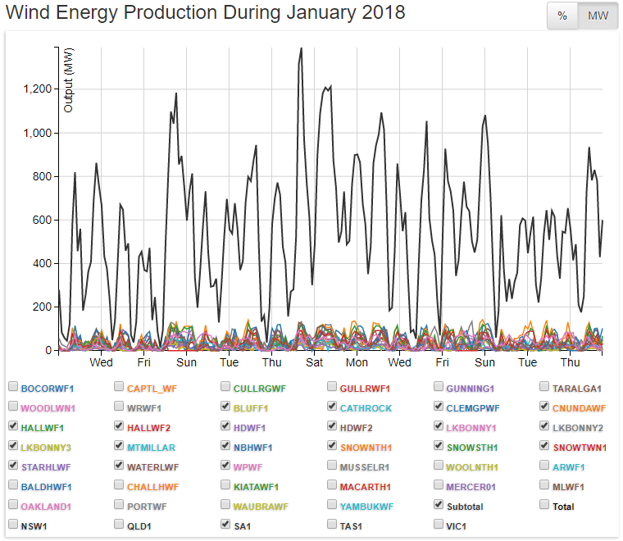This screenshot has width=623, height=541.
Task: Tick the QLD1 region checkbox
Action: click(x=120, y=525)
